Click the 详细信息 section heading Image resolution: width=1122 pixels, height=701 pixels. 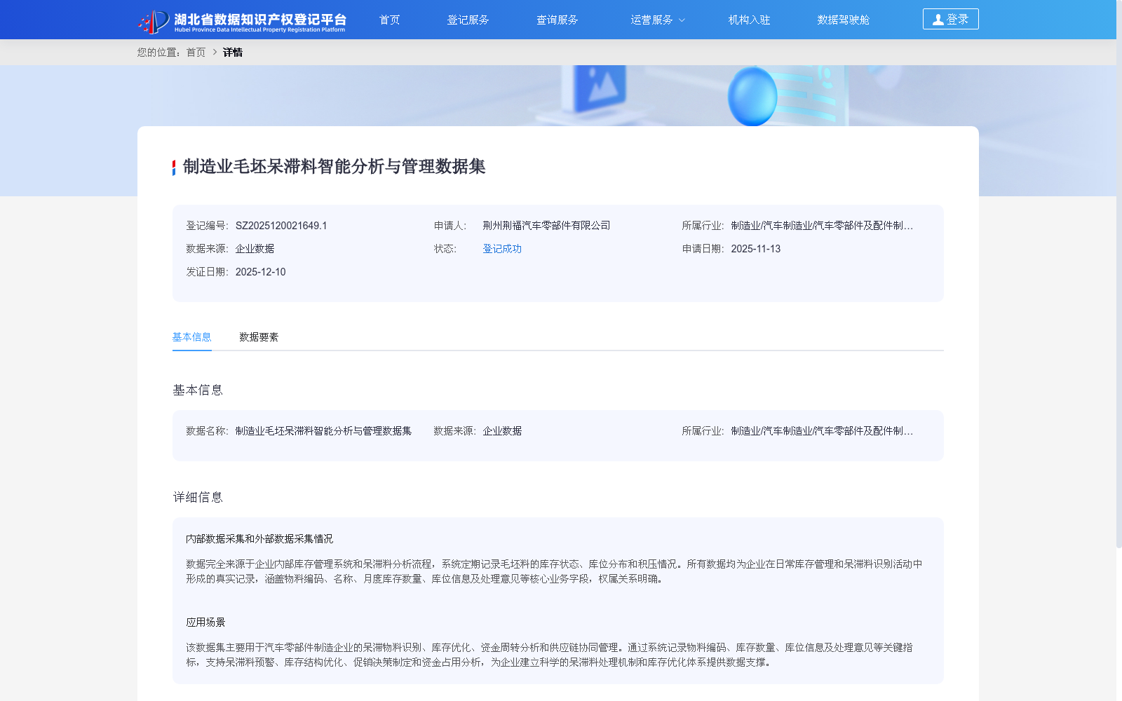(198, 498)
